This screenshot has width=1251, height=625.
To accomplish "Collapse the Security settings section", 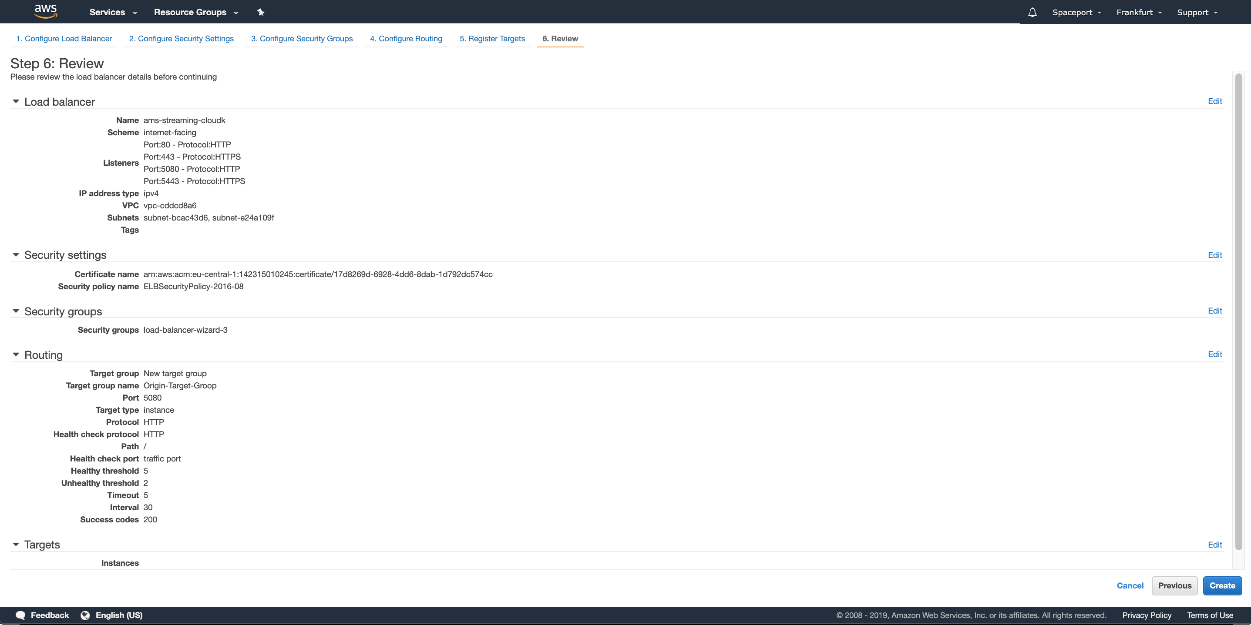I will tap(16, 255).
